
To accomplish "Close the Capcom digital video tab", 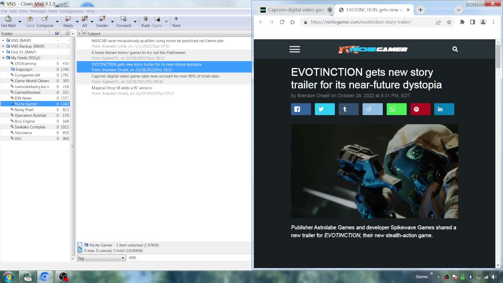I will 330,10.
